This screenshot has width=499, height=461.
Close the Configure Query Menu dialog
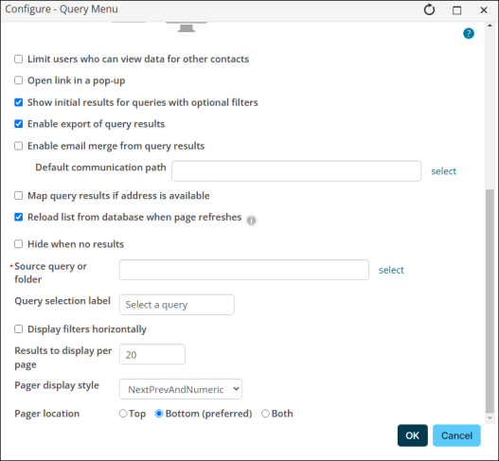pos(484,10)
